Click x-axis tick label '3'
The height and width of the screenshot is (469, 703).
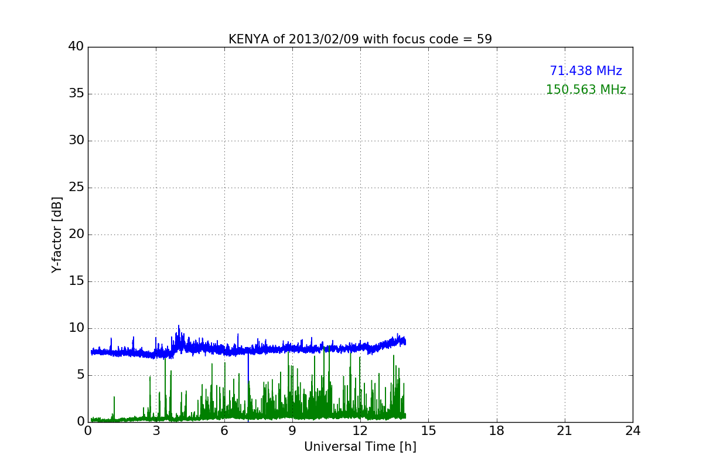coord(156,431)
